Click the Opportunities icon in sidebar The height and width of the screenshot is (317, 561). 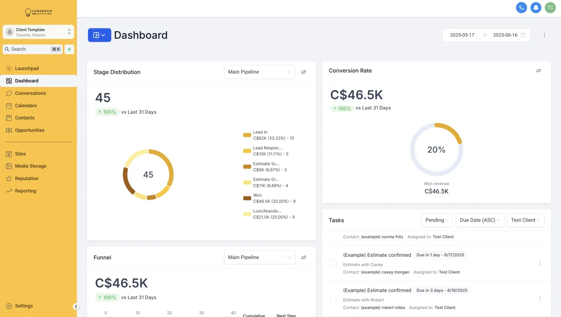pyautogui.click(x=9, y=130)
